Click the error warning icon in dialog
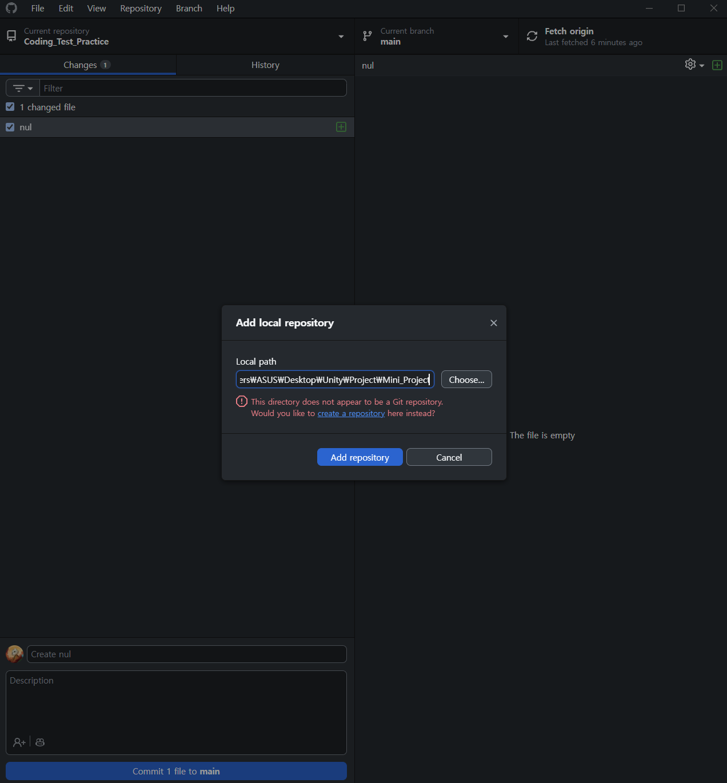Image resolution: width=727 pixels, height=783 pixels. 242,401
